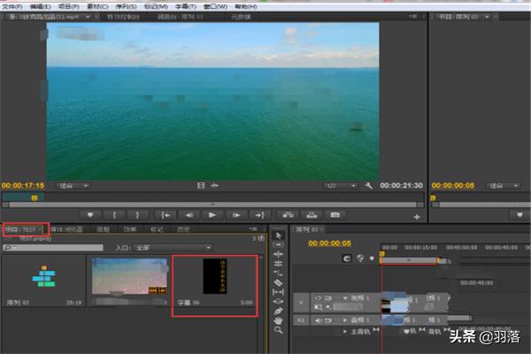This screenshot has height=354, width=531.
Task: Select the Selection arrow tool
Action: [x=279, y=236]
